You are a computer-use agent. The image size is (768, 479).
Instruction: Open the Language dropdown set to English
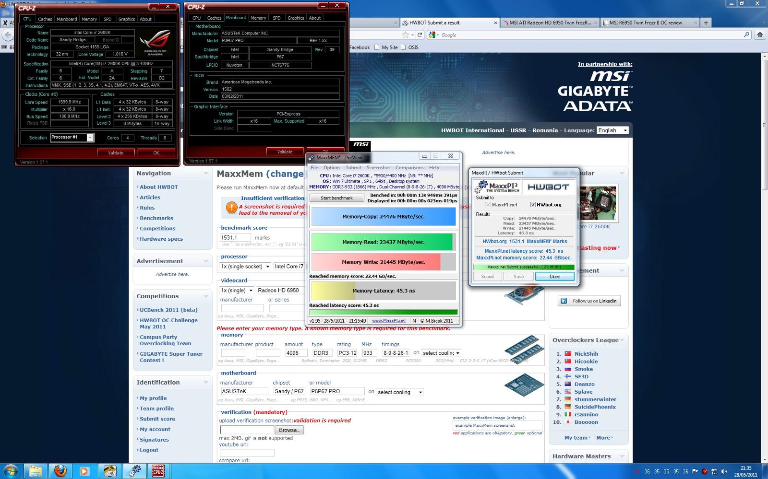(612, 130)
